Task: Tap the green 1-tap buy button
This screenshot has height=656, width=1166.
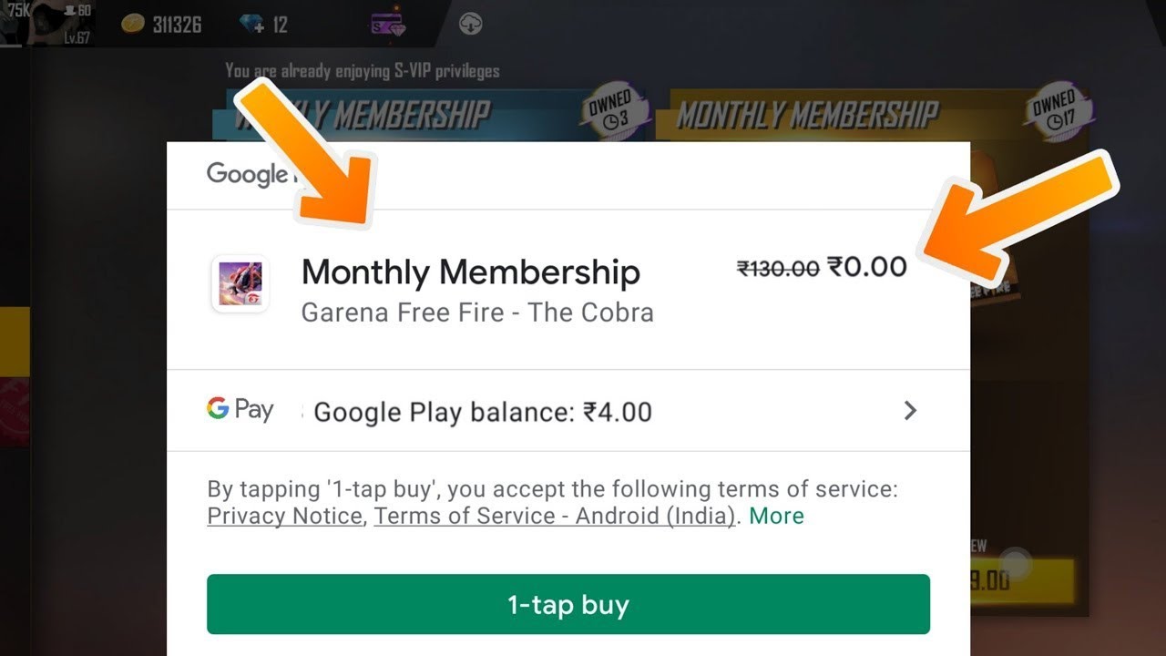Action: 568,604
